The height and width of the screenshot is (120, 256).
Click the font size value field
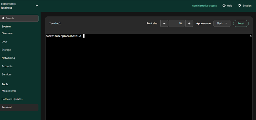177,24
